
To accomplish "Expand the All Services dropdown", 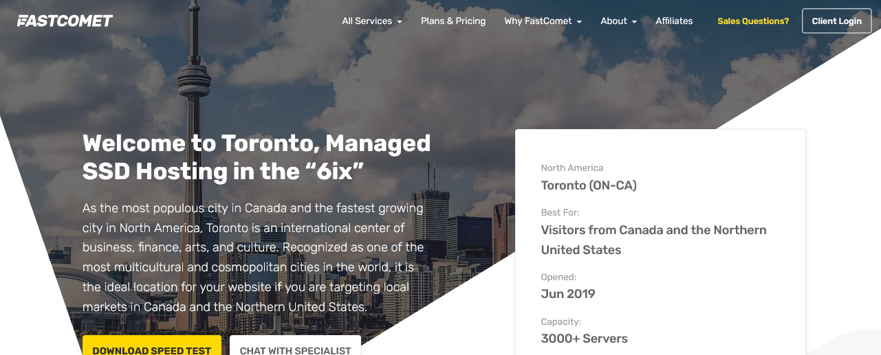I will click(x=371, y=21).
